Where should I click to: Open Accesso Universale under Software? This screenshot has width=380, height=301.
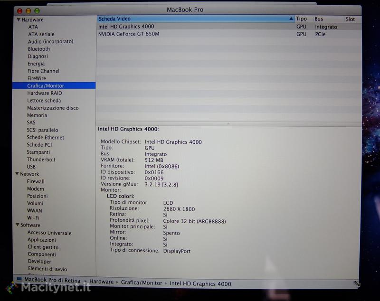pos(49,233)
